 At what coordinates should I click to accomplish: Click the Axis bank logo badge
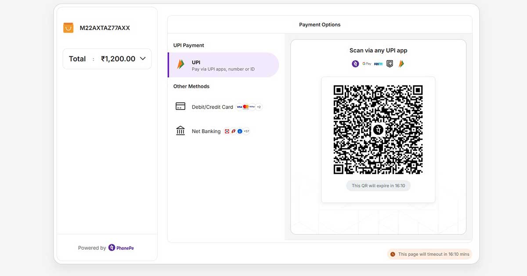[233, 131]
